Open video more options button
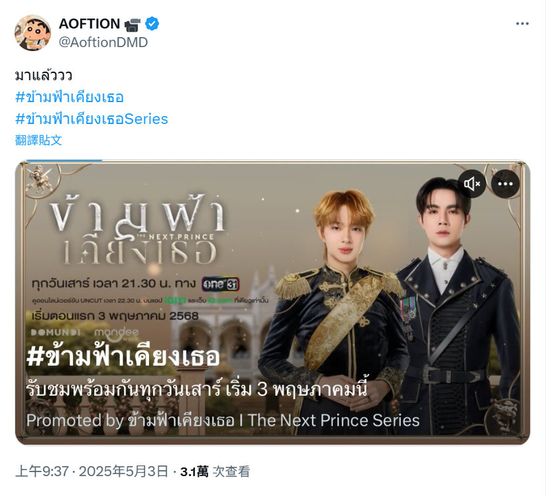 point(505,184)
